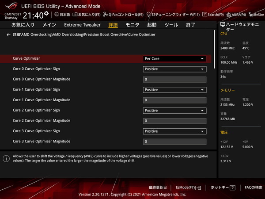Click the 1.200 V memory voltage

248,105
